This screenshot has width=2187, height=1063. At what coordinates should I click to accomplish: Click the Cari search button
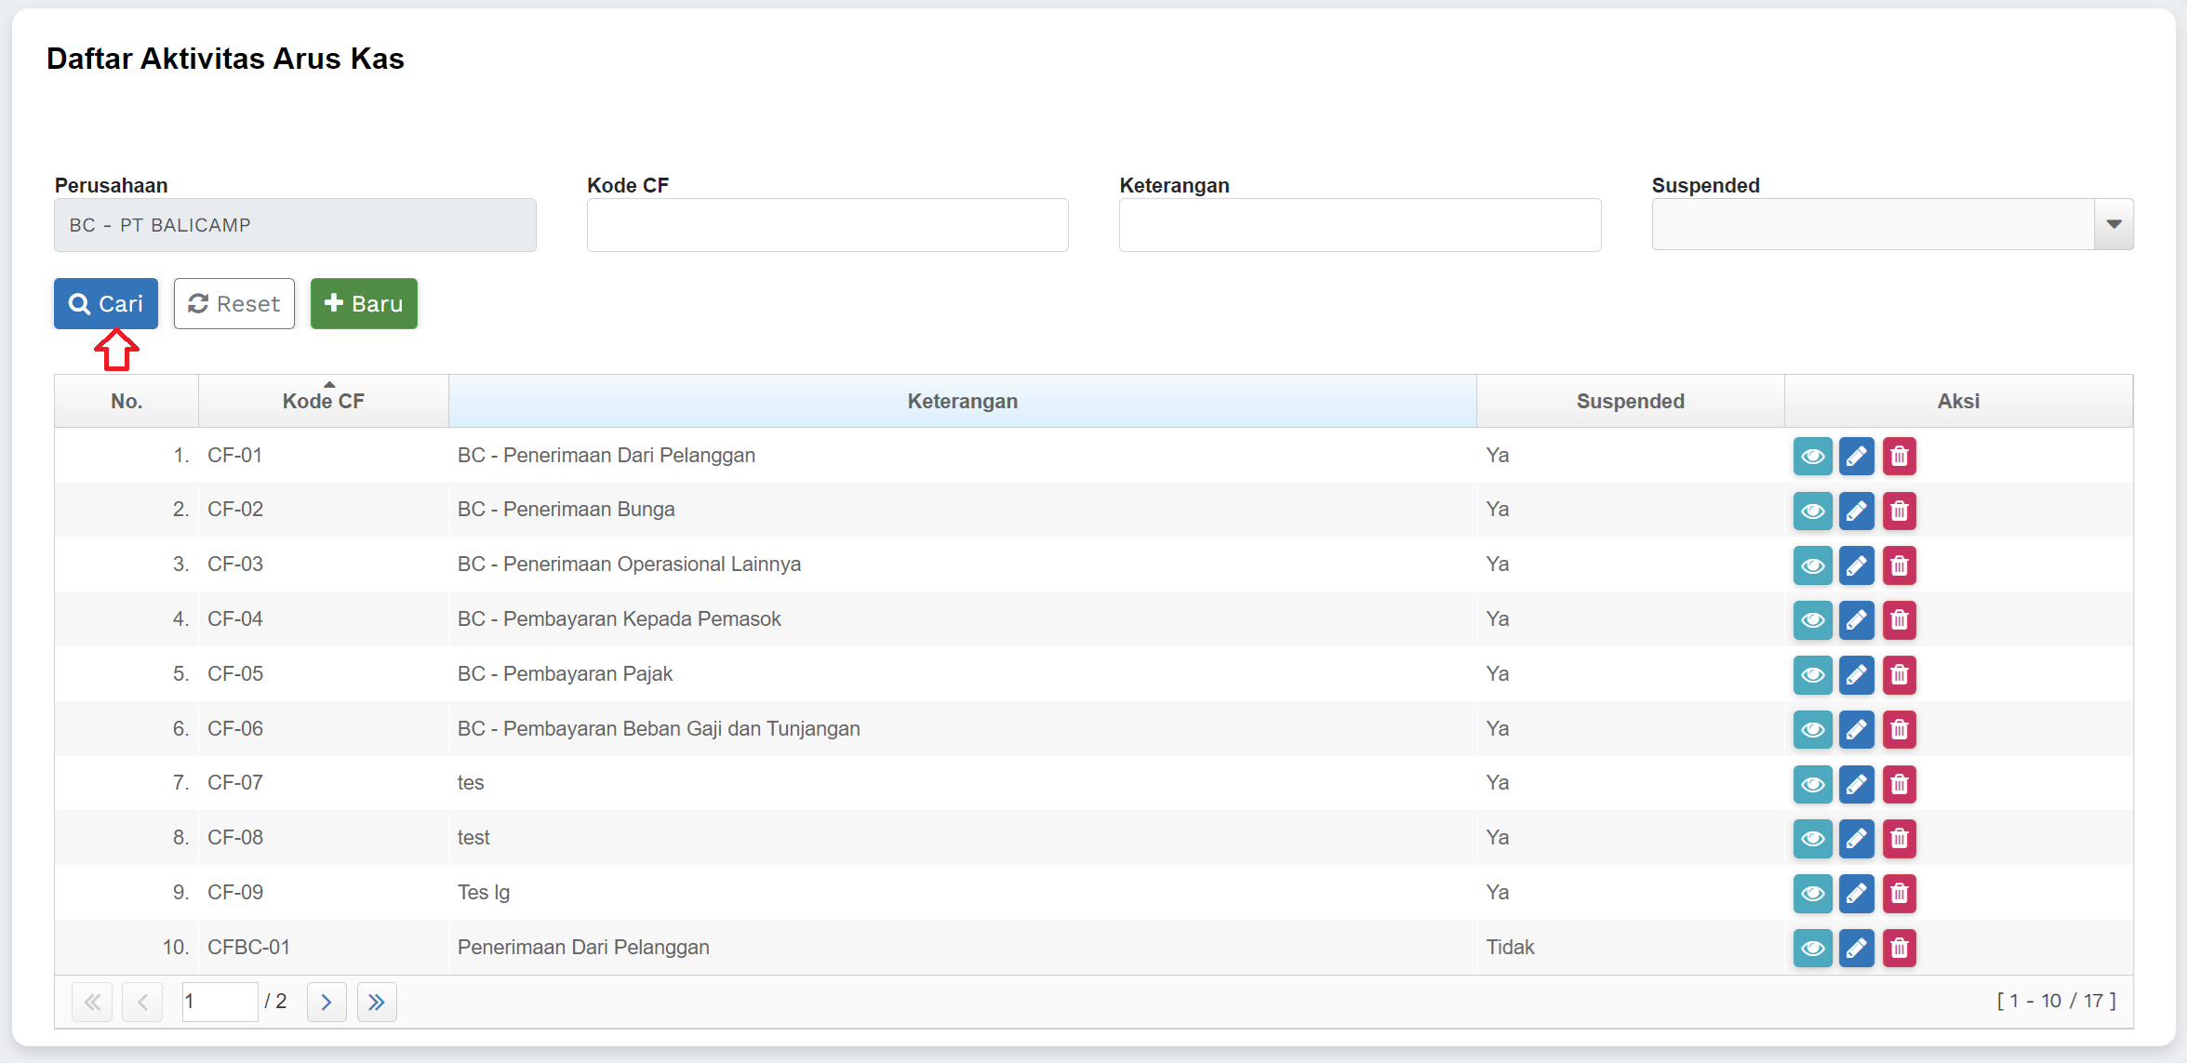click(x=106, y=303)
